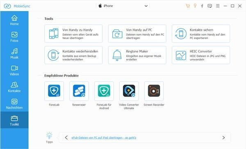Screen dimensions: 246x149
Task: Click the Empfohlene Produkte heading
Action: coord(61,75)
